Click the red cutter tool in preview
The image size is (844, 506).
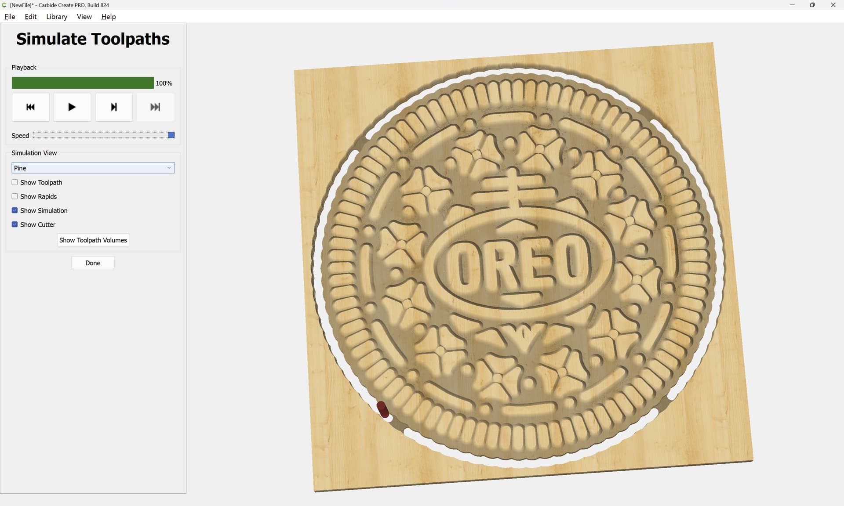point(383,409)
